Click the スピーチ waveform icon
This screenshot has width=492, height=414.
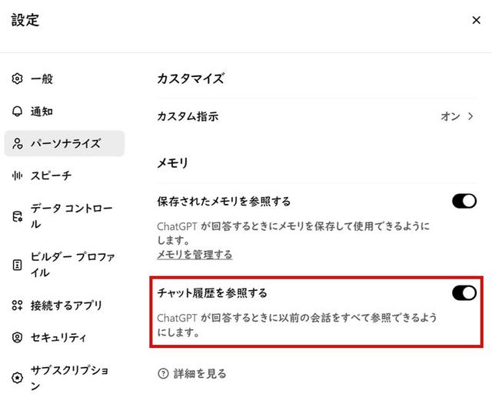[x=18, y=176]
